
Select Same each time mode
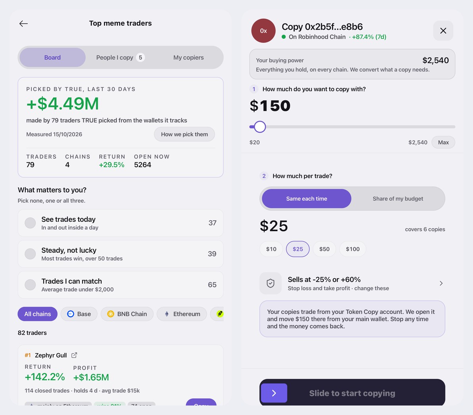(x=306, y=199)
